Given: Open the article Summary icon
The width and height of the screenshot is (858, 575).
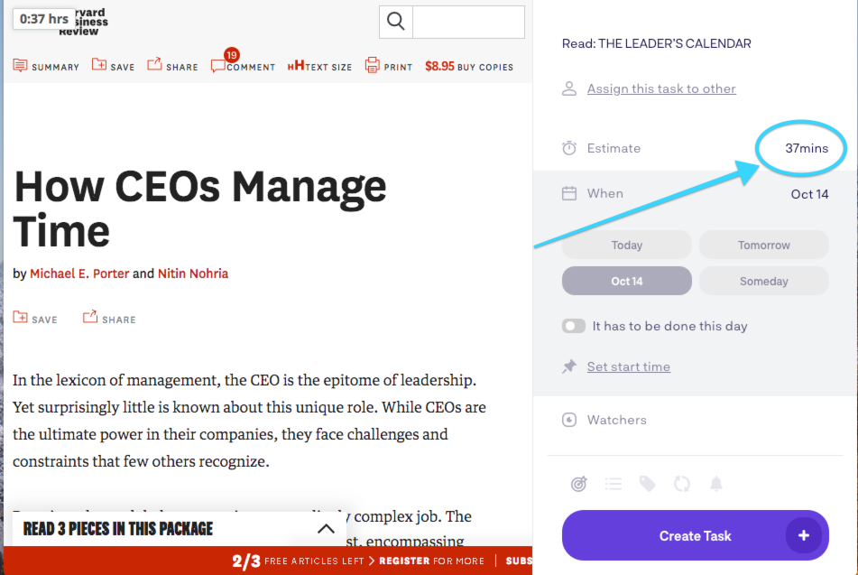Looking at the screenshot, I should (20, 66).
